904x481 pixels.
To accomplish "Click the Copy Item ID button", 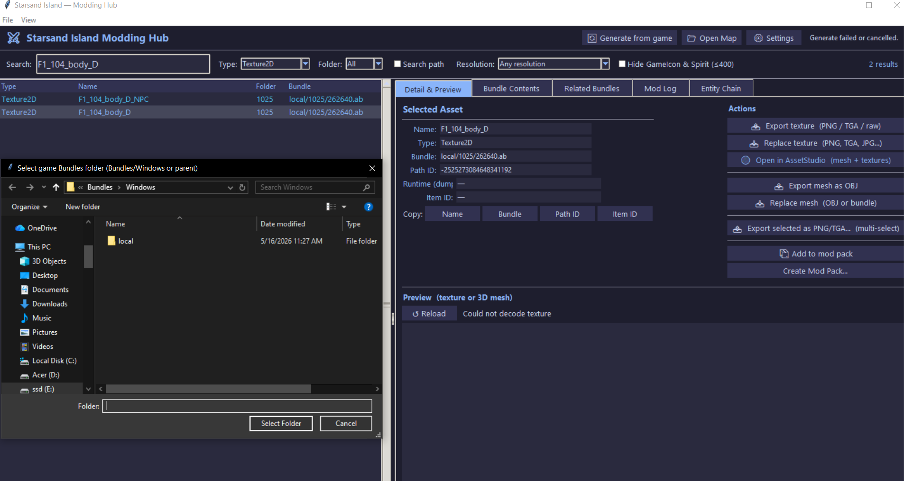I will 625,214.
